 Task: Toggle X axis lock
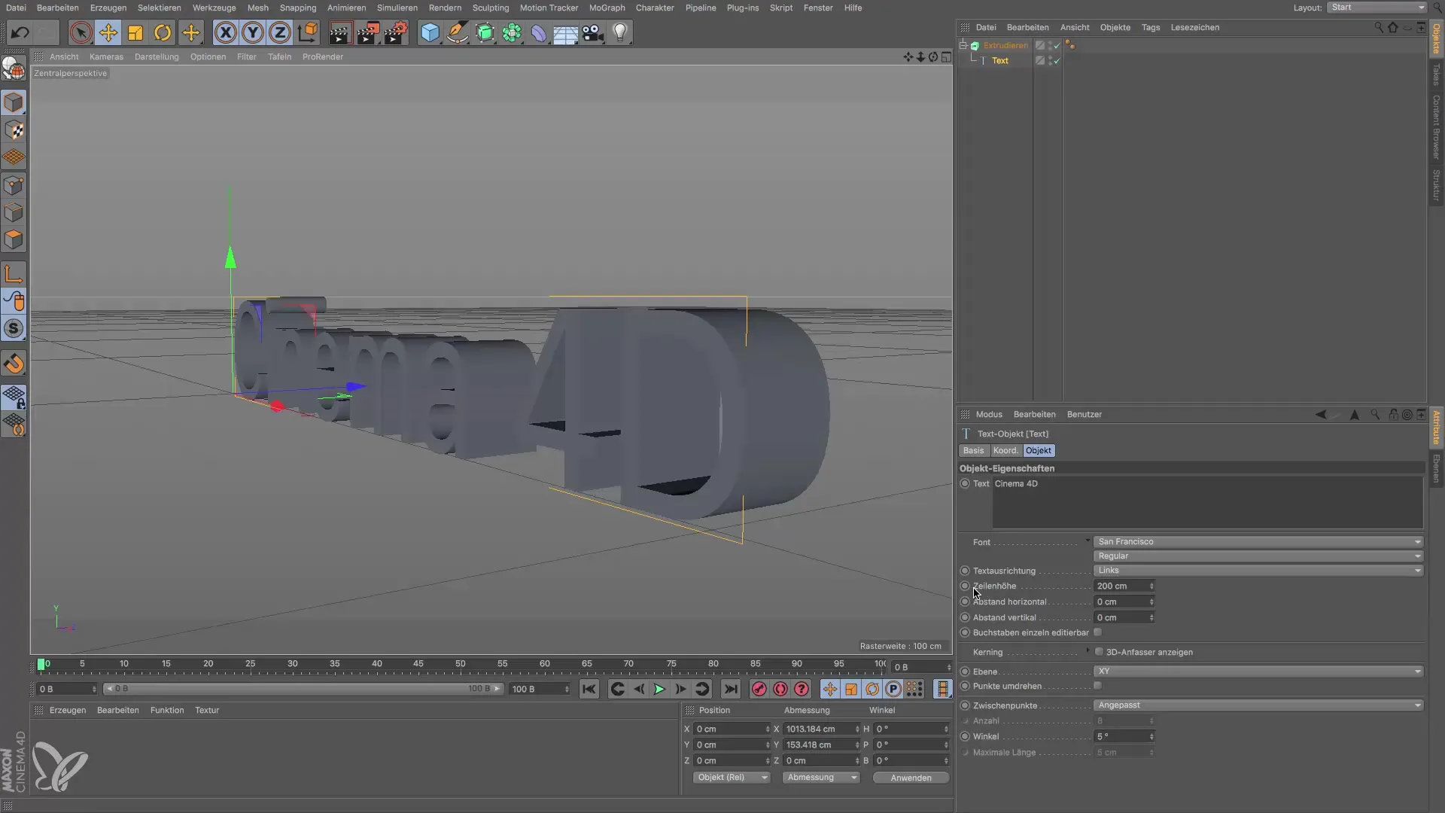(x=225, y=33)
